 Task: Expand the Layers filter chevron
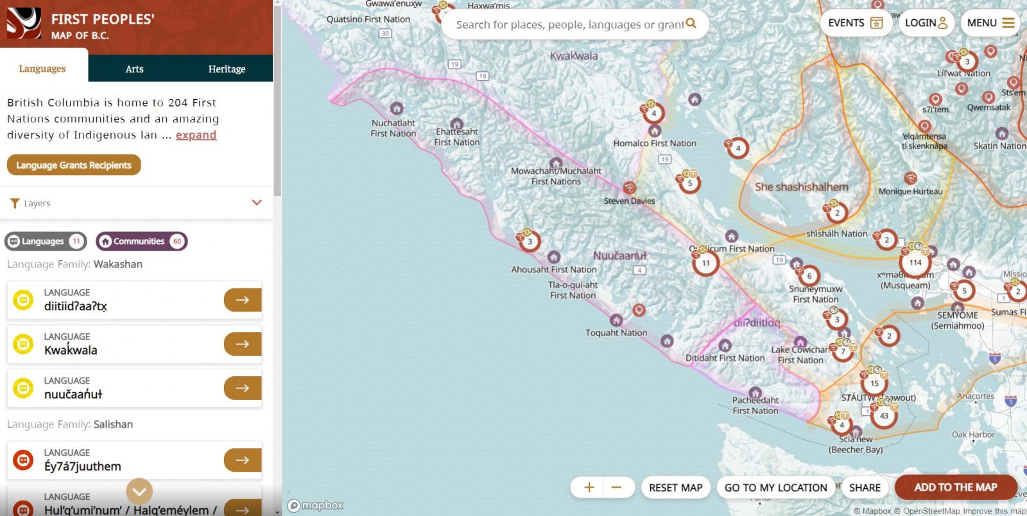tap(257, 203)
